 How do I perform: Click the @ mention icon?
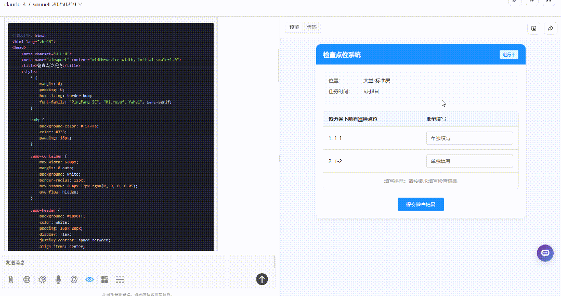coord(74,279)
